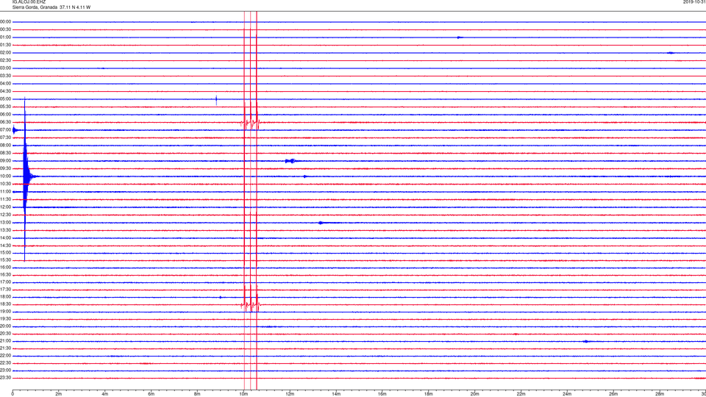This screenshot has width=706, height=397.
Task: Select the 12:00 row label
Action: 5,207
